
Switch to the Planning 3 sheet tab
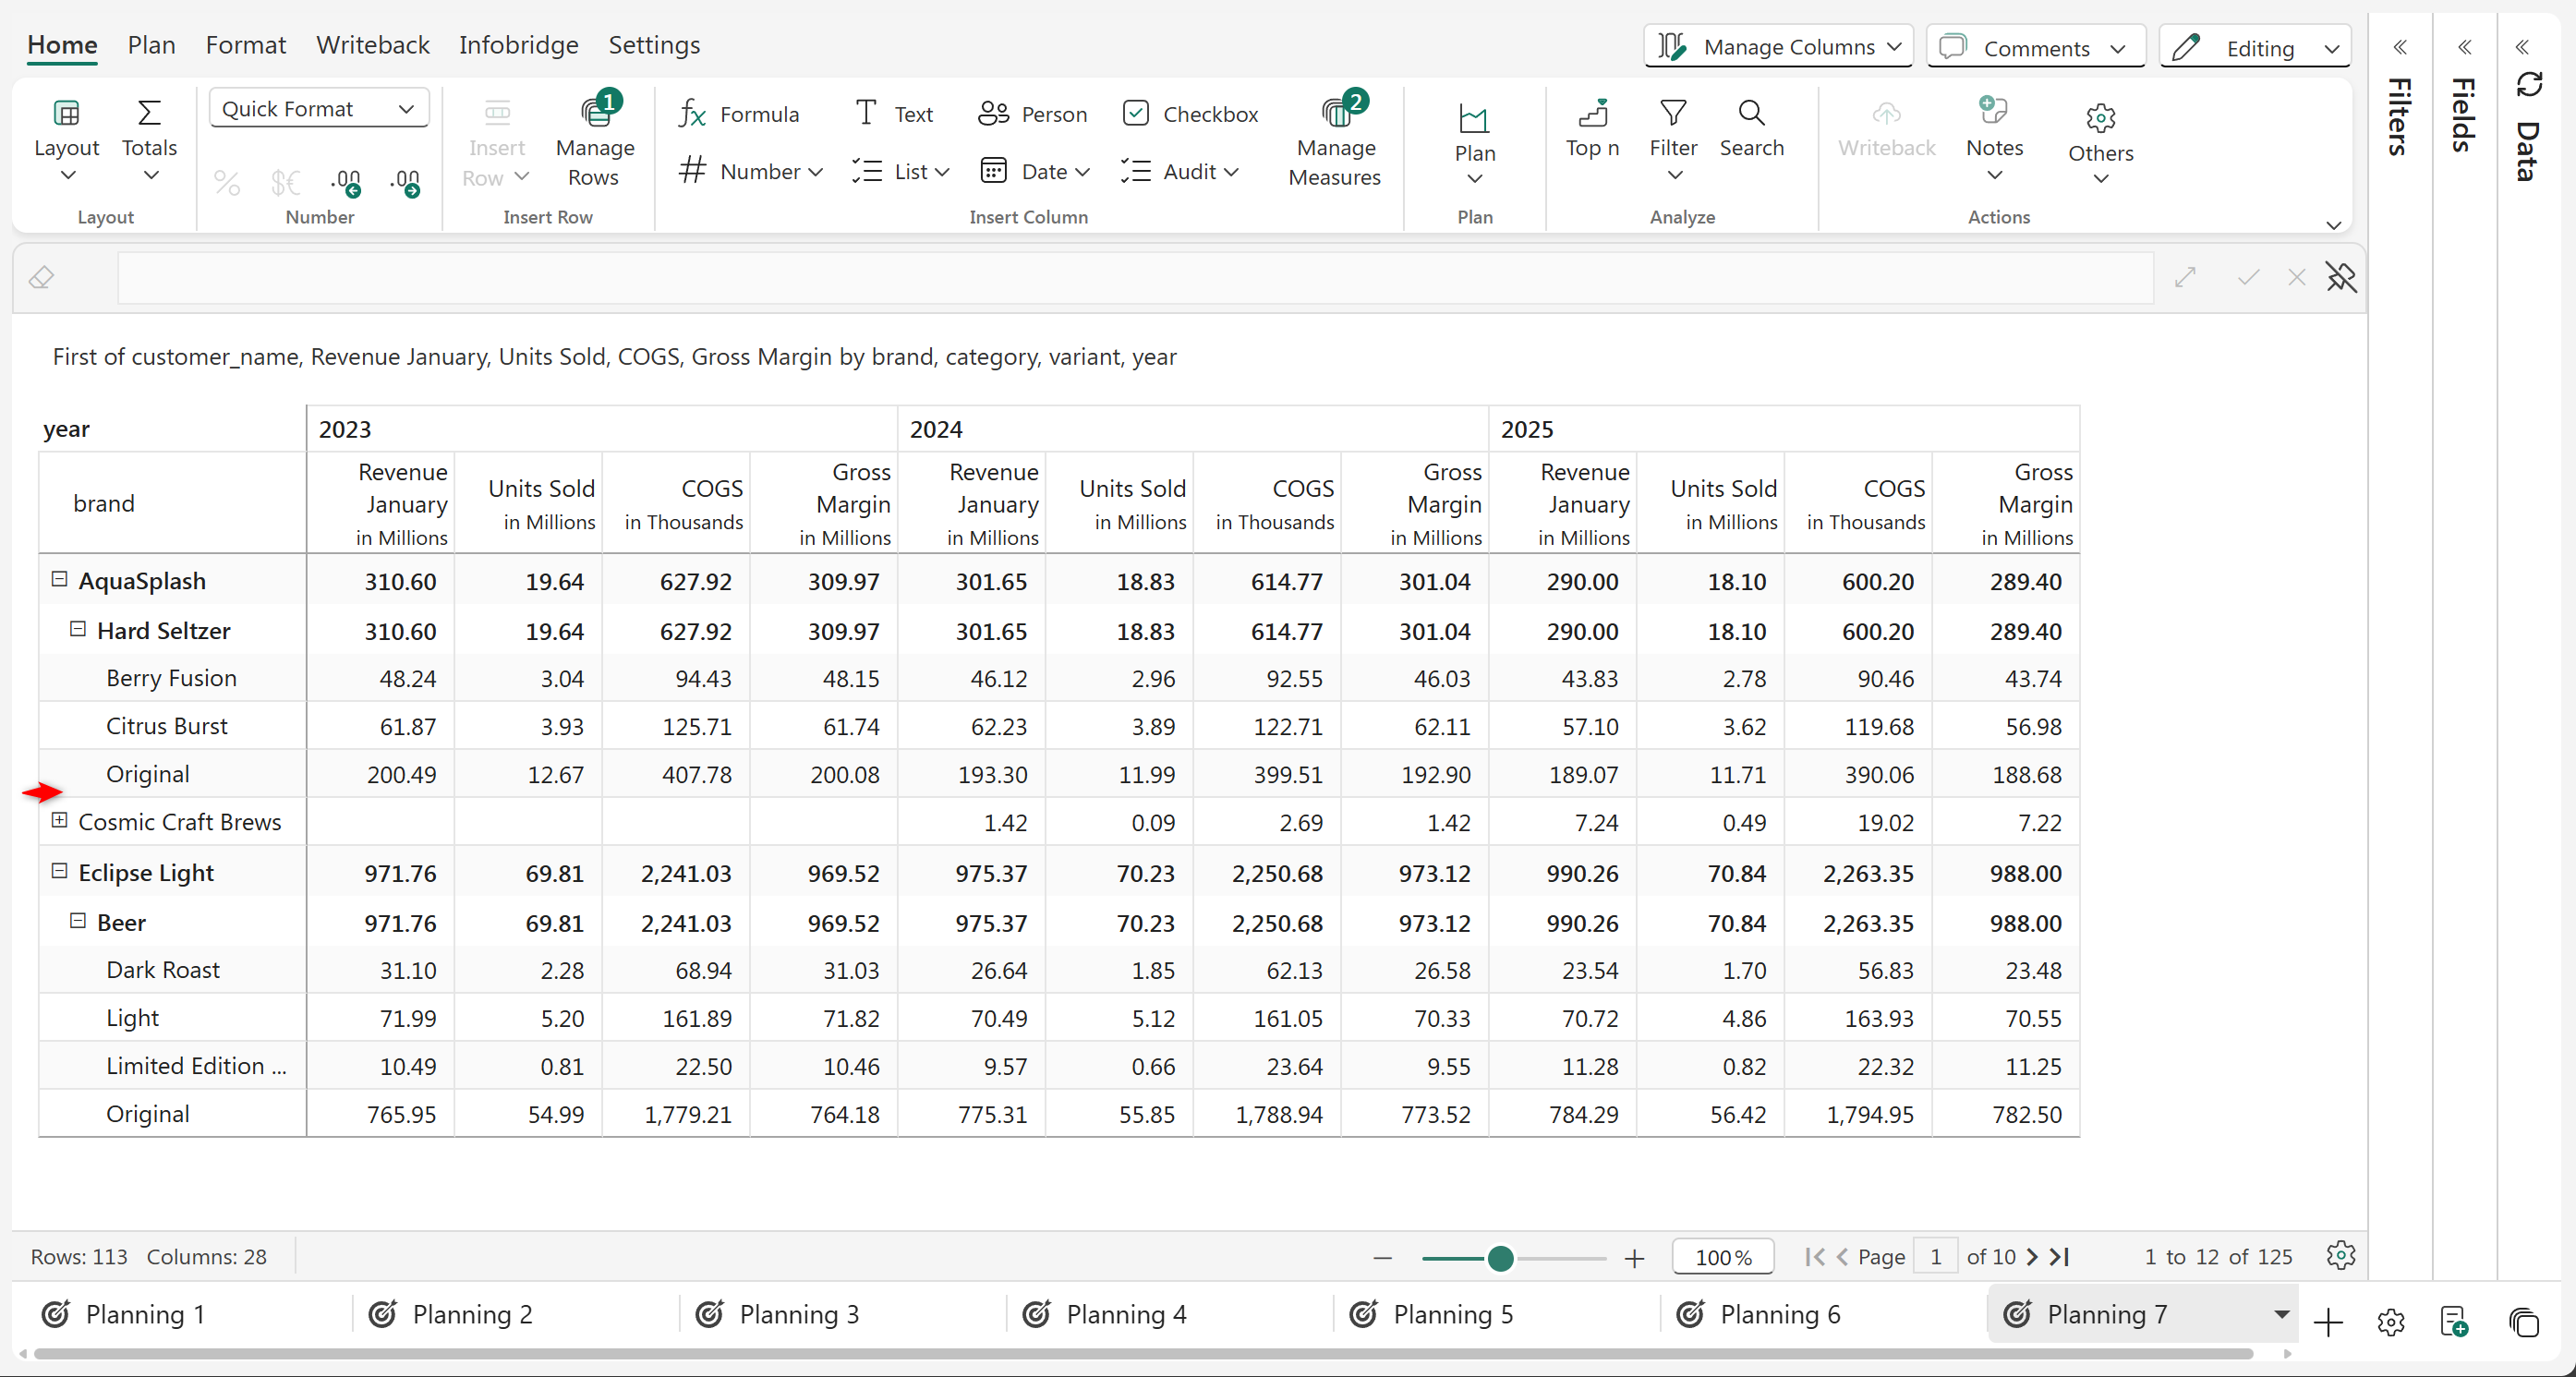click(798, 1314)
